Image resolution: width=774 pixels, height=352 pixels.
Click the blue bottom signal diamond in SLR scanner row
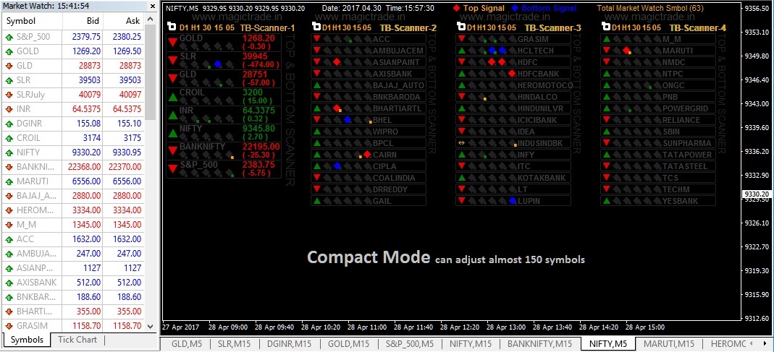pyautogui.click(x=218, y=64)
